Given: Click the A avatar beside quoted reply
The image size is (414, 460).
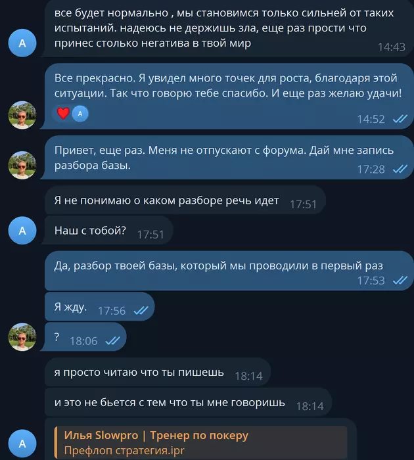Looking at the screenshot, I should click(22, 444).
